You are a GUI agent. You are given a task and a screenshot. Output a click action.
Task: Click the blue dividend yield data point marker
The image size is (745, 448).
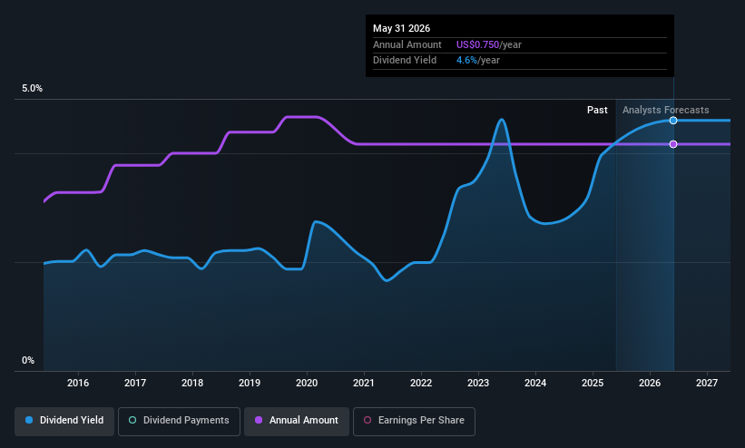click(x=673, y=121)
